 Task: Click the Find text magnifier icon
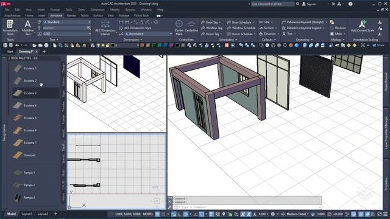[x=89, y=28]
